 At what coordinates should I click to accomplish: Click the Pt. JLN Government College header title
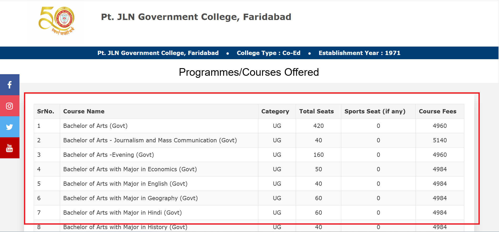pyautogui.click(x=196, y=17)
